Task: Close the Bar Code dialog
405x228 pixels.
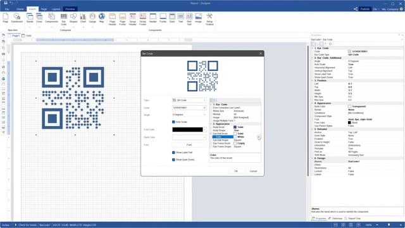Action: tap(260, 53)
